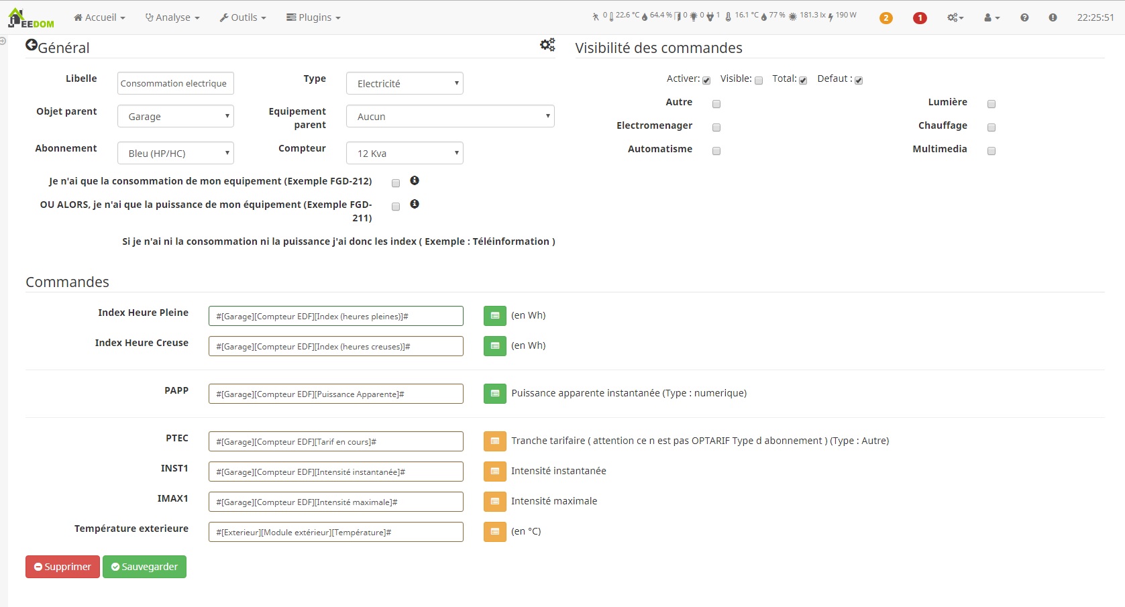Check the Chauffage category checkbox

coord(992,127)
